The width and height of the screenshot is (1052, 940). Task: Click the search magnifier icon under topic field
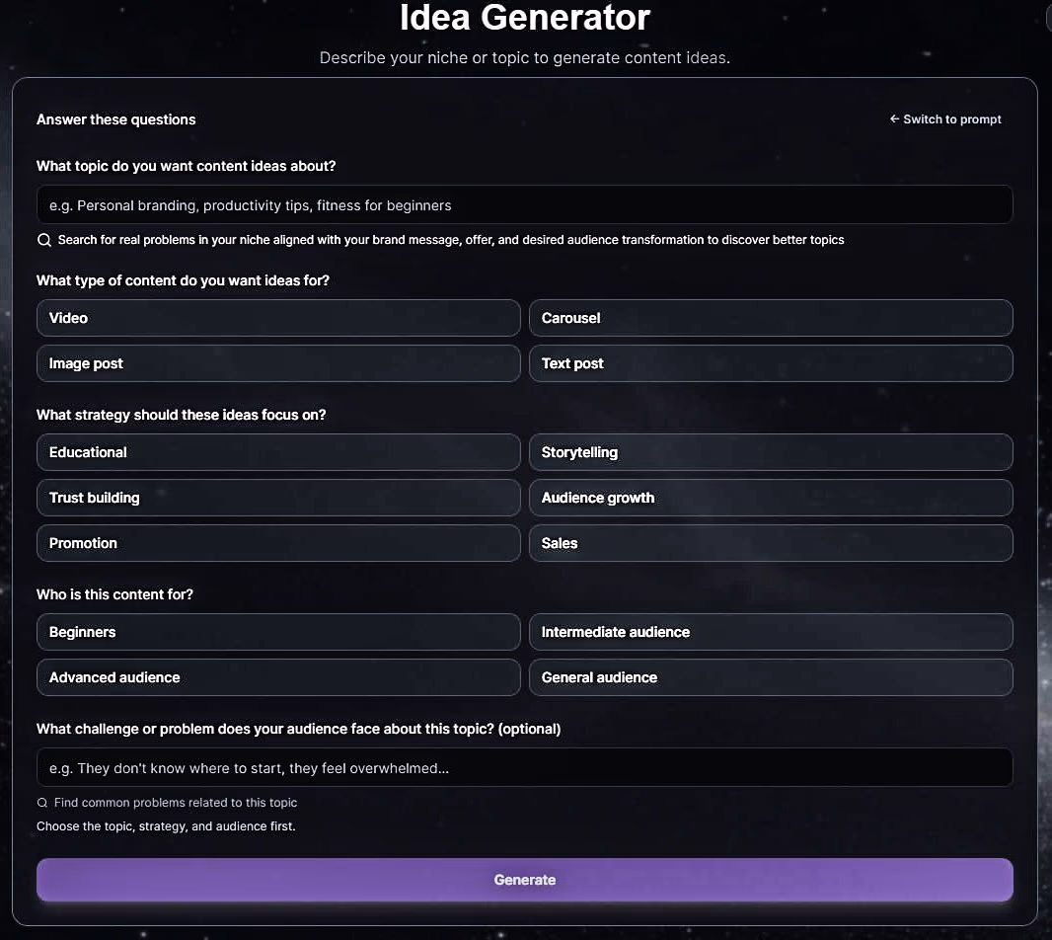[x=44, y=240]
